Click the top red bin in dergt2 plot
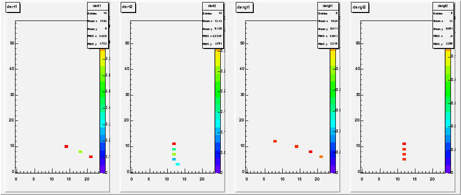Viewport: 461px width, 195px height. pos(404,144)
